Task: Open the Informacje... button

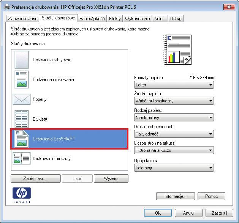Action: 176,196
